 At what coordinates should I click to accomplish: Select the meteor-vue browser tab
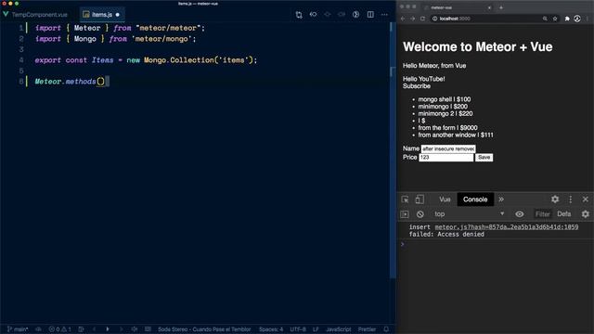(x=457, y=7)
